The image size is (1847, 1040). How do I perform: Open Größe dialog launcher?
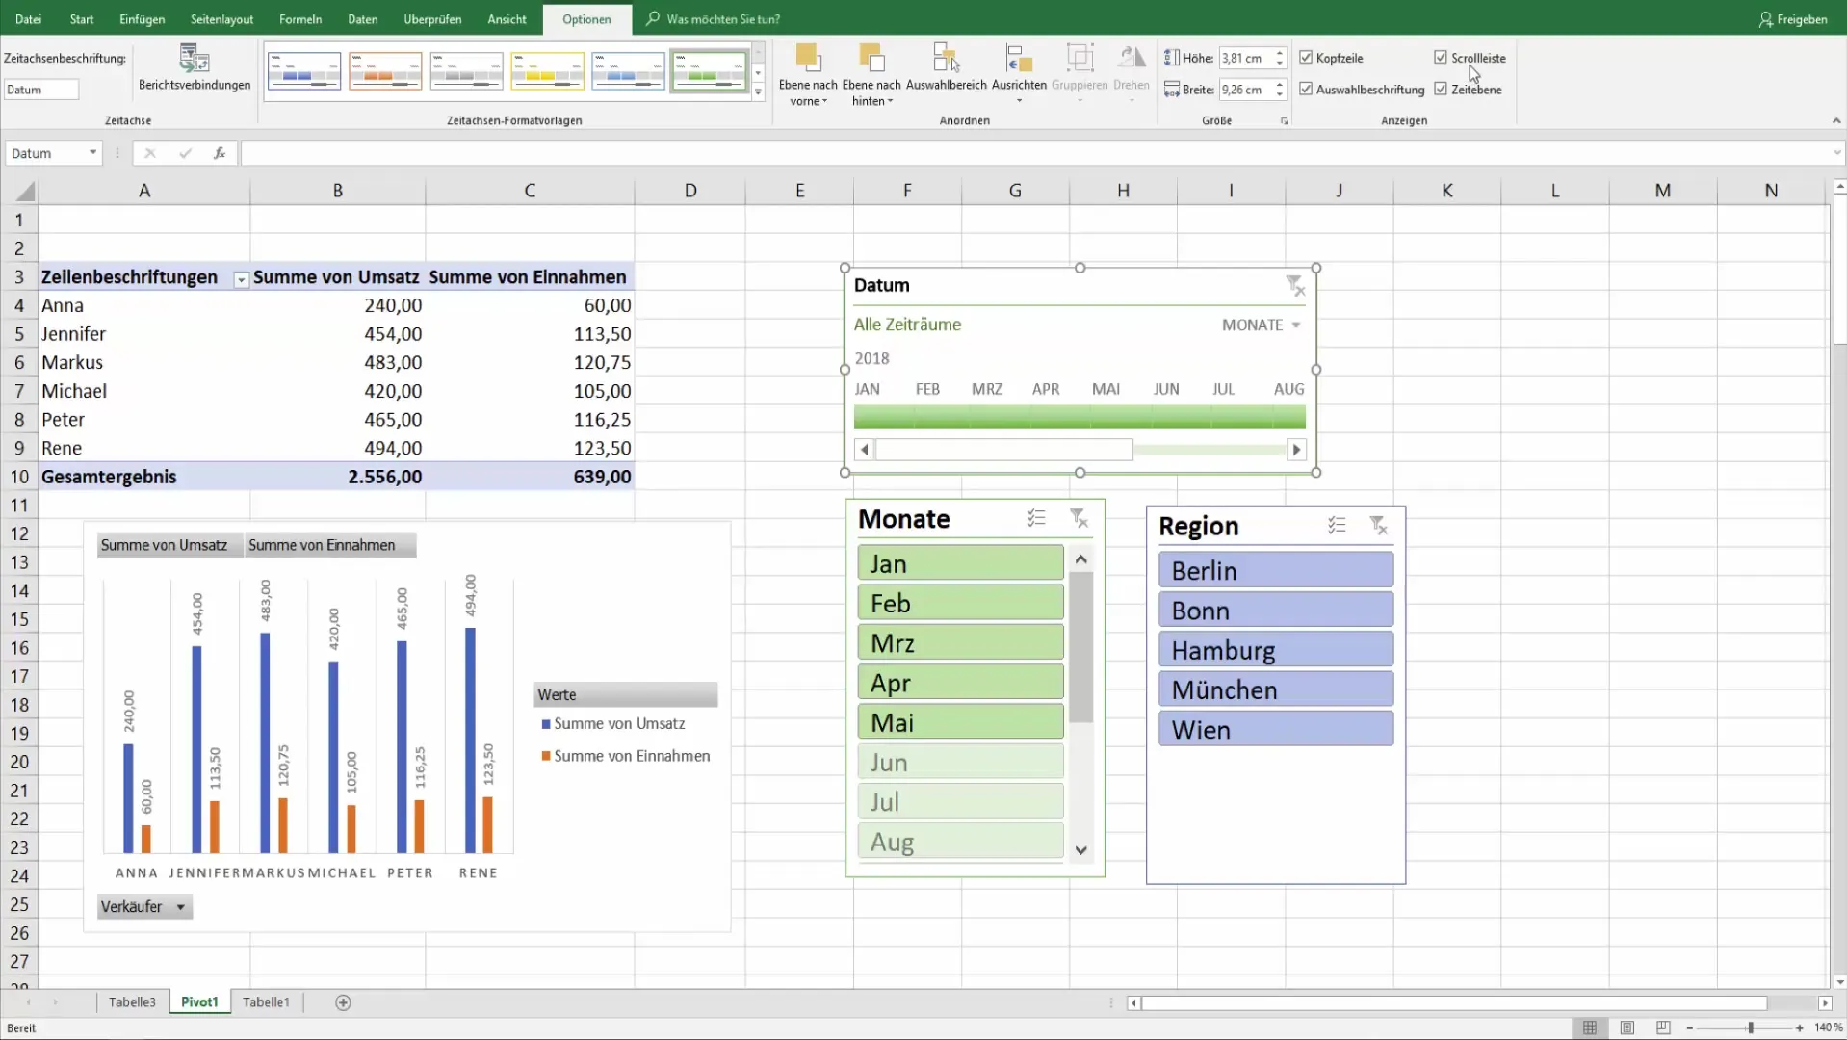[x=1284, y=121]
